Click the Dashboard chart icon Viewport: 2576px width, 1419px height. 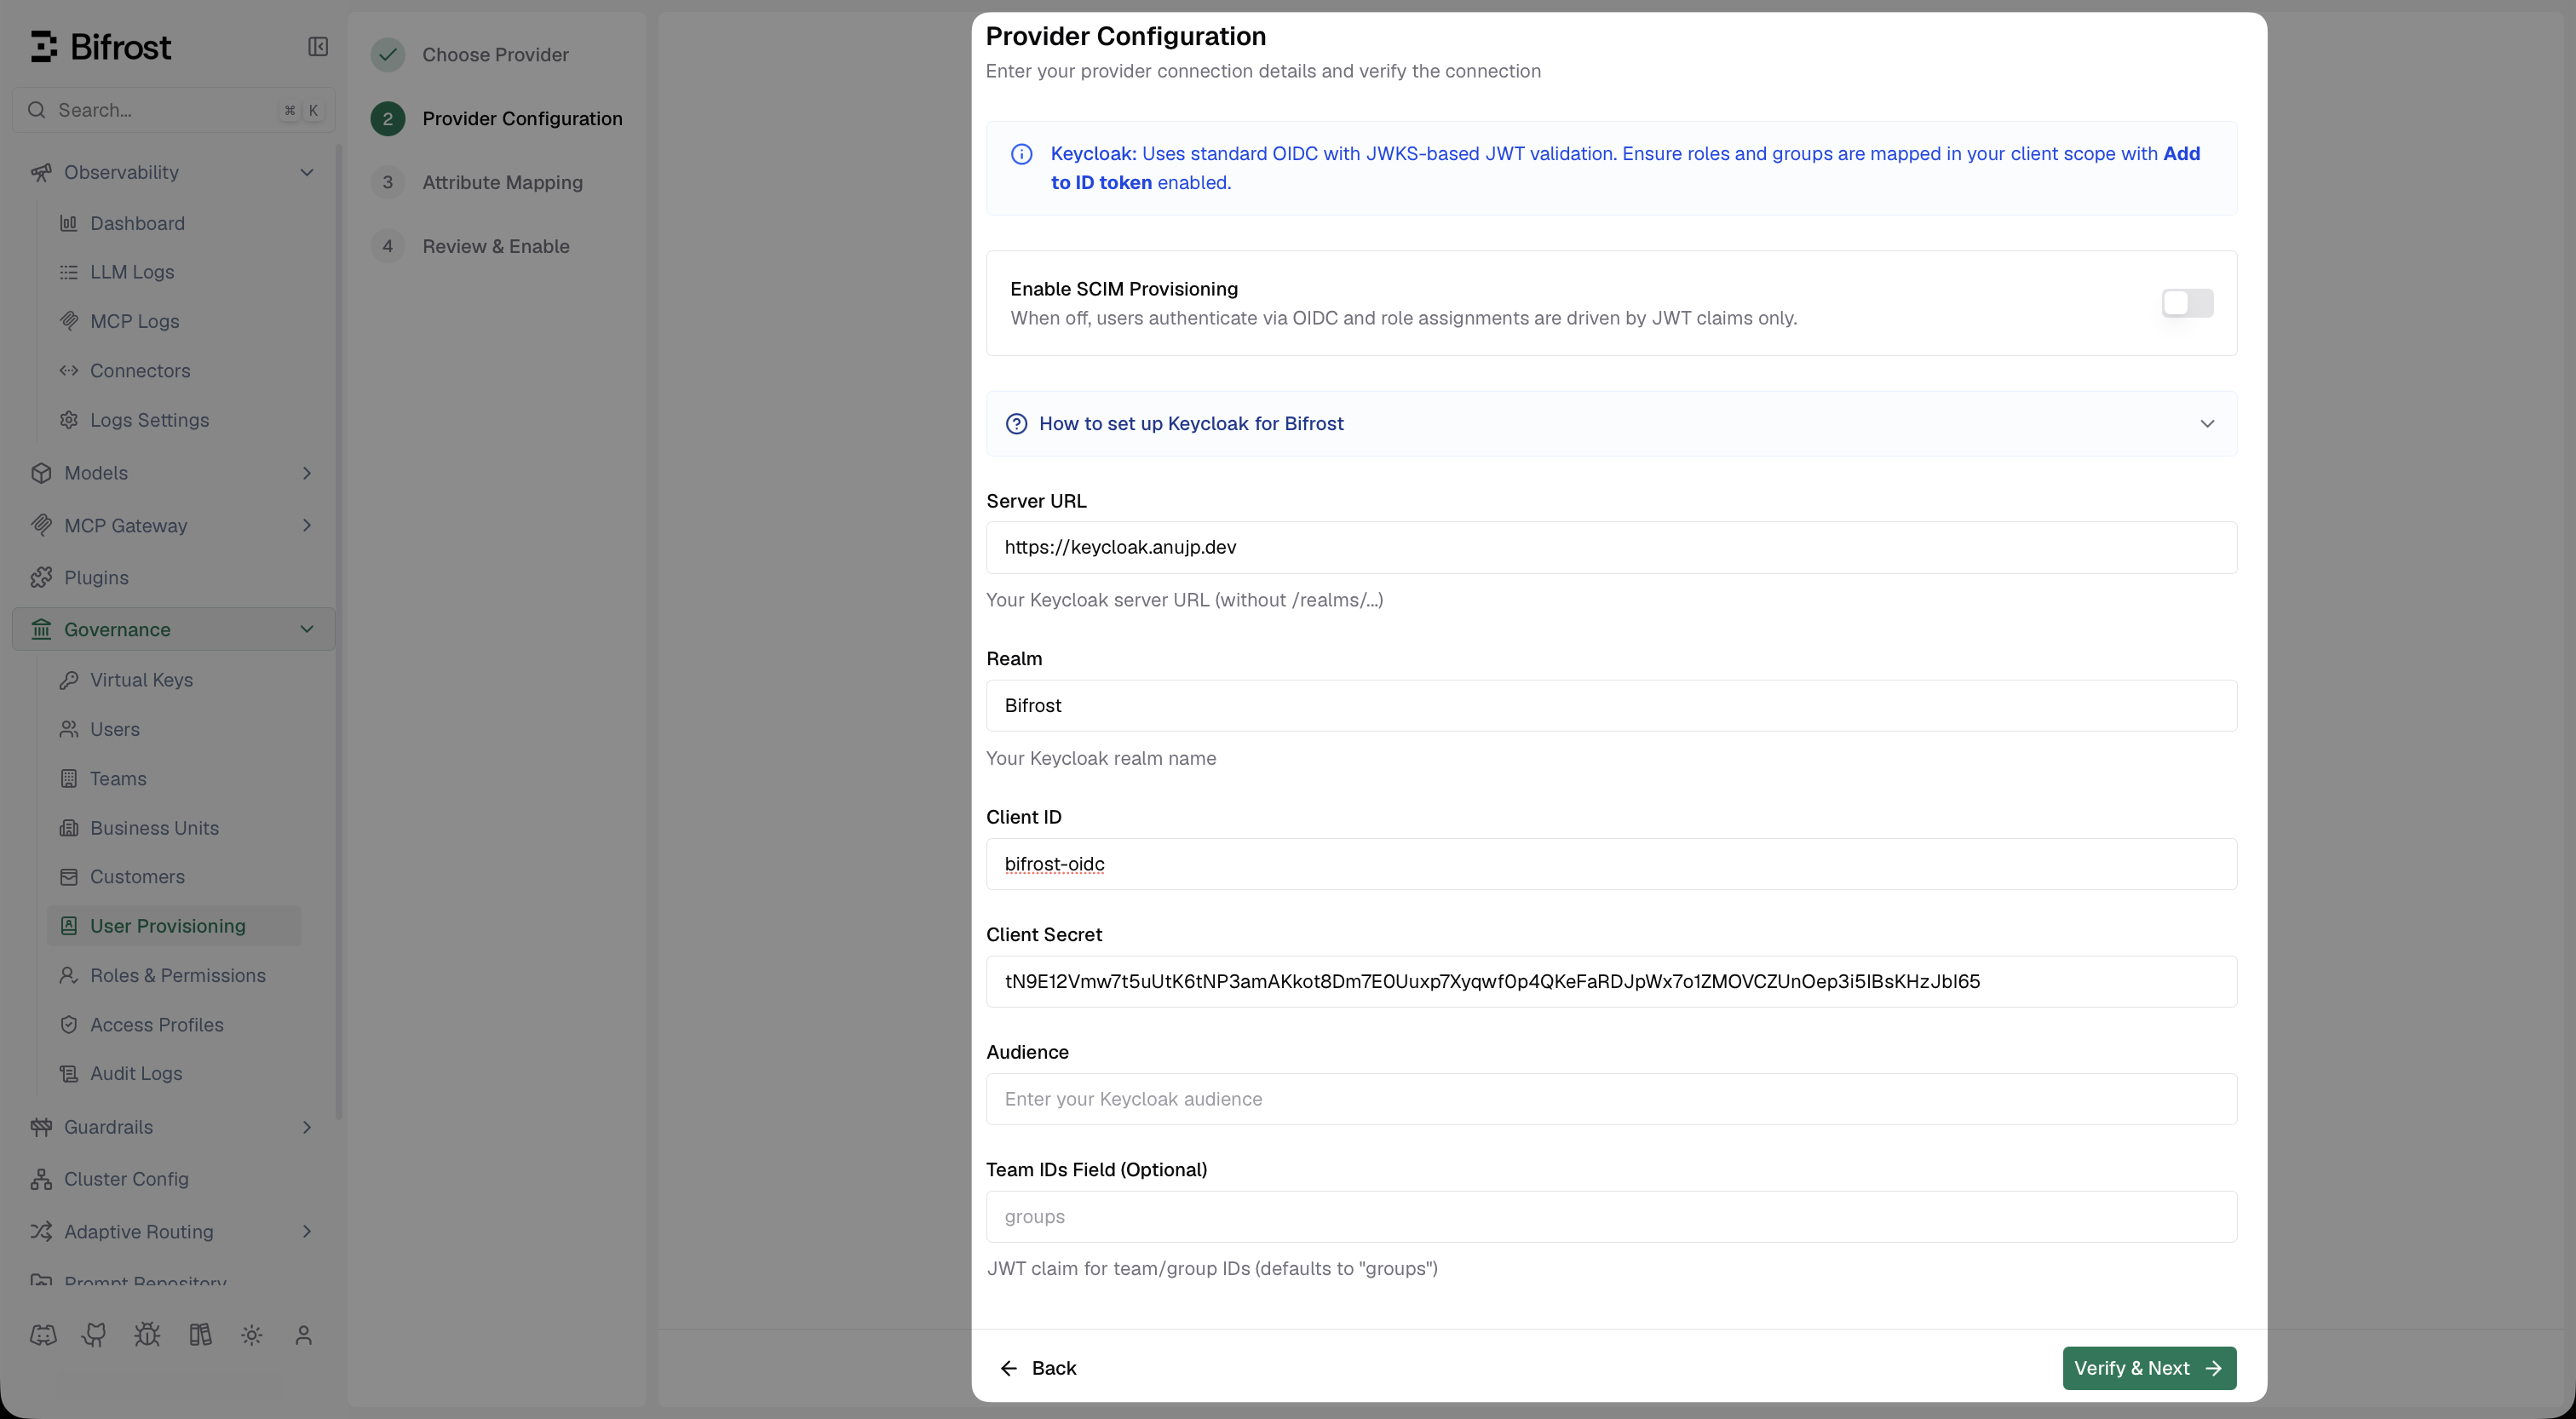[x=69, y=223]
